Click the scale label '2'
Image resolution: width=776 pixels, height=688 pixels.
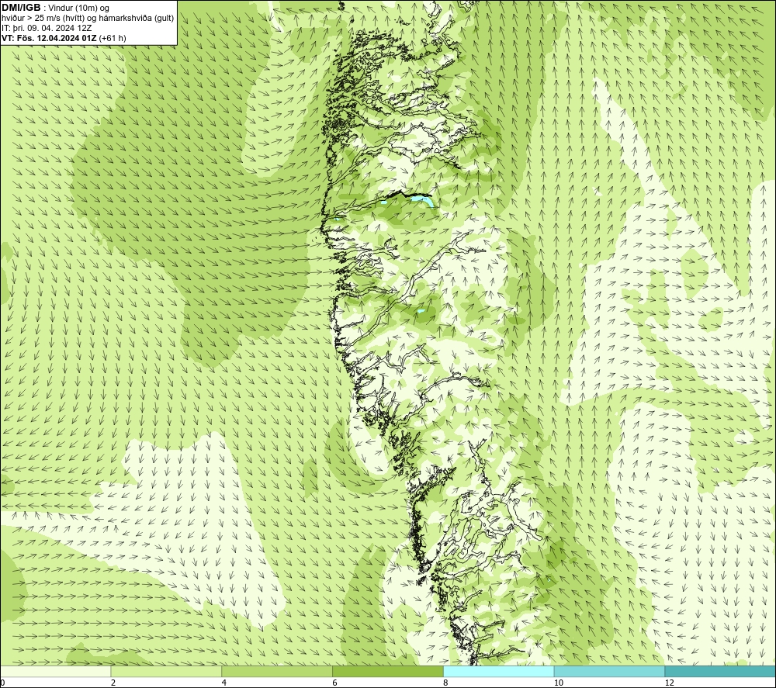(x=113, y=683)
